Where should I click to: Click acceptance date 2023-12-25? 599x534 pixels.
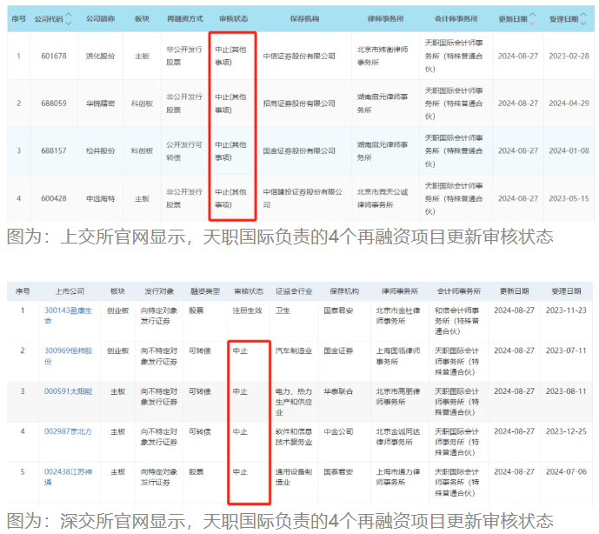pyautogui.click(x=566, y=431)
